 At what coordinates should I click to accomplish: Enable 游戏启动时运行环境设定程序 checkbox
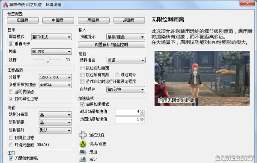coord(82,81)
